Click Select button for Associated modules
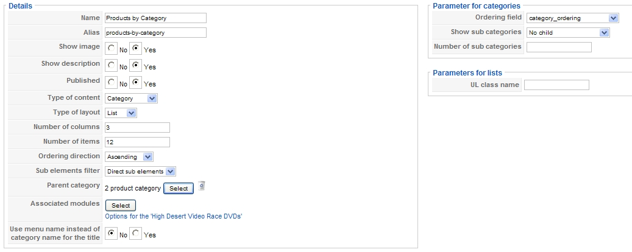The image size is (632, 252). (x=121, y=206)
